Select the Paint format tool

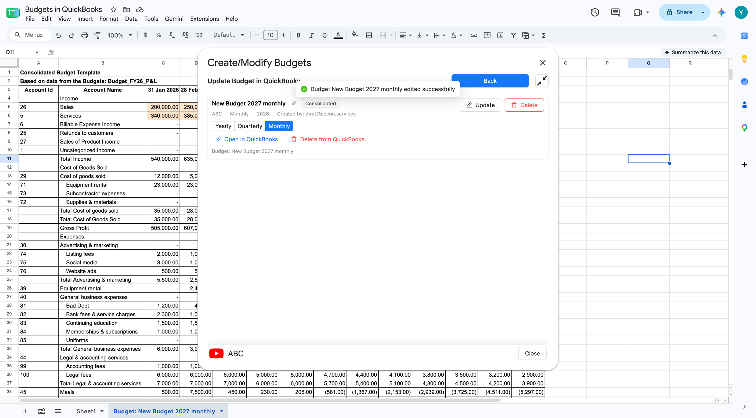(x=97, y=35)
